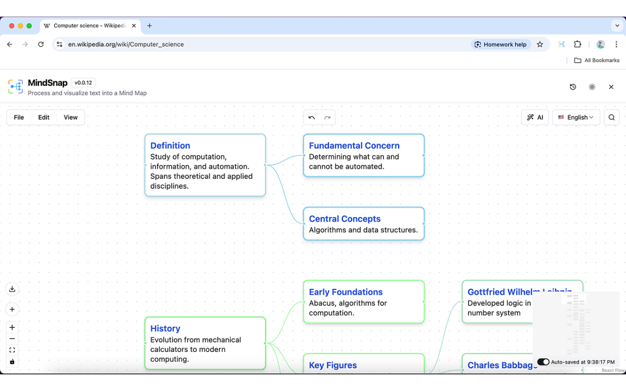Open version history with the clock icon
Viewport: 626px width, 391px height.
(x=573, y=87)
